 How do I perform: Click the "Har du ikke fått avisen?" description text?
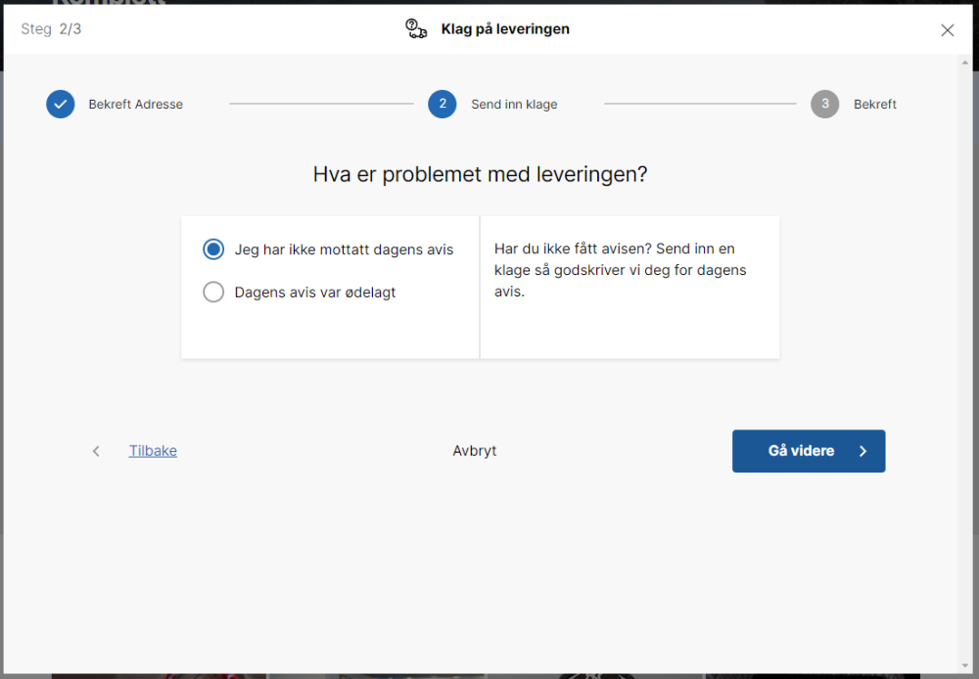620,270
